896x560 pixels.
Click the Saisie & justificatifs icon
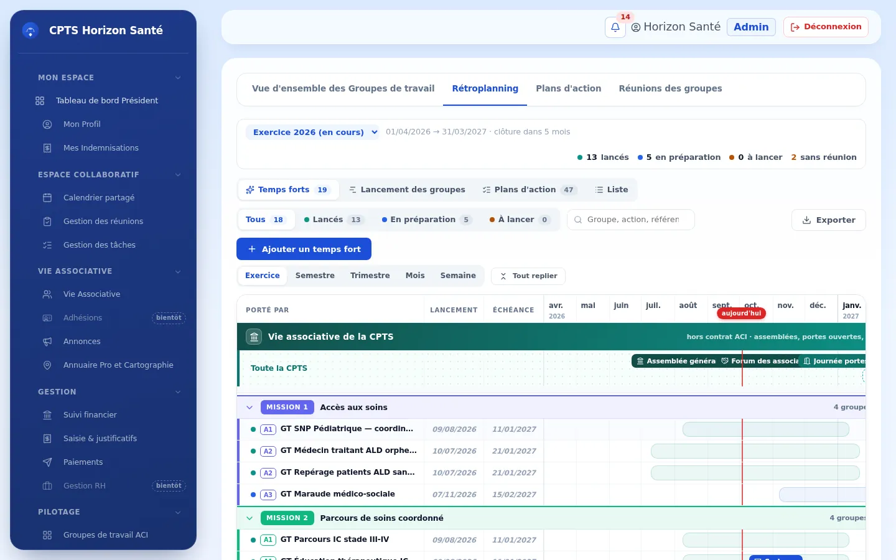[47, 439]
